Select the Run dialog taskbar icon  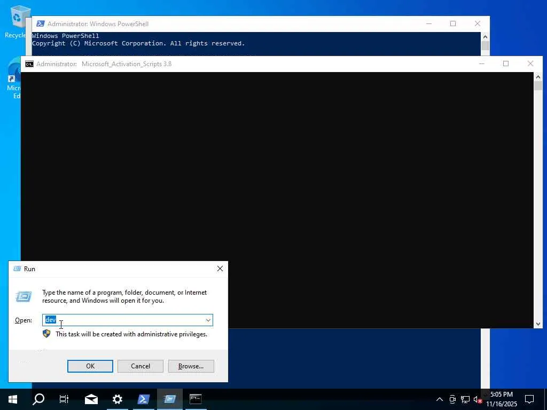point(169,399)
